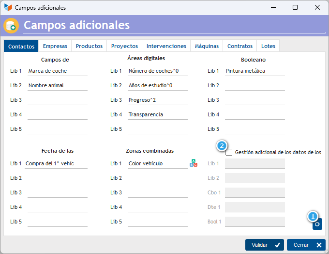Focus the Pintura metálica Booleano field

pos(254,71)
